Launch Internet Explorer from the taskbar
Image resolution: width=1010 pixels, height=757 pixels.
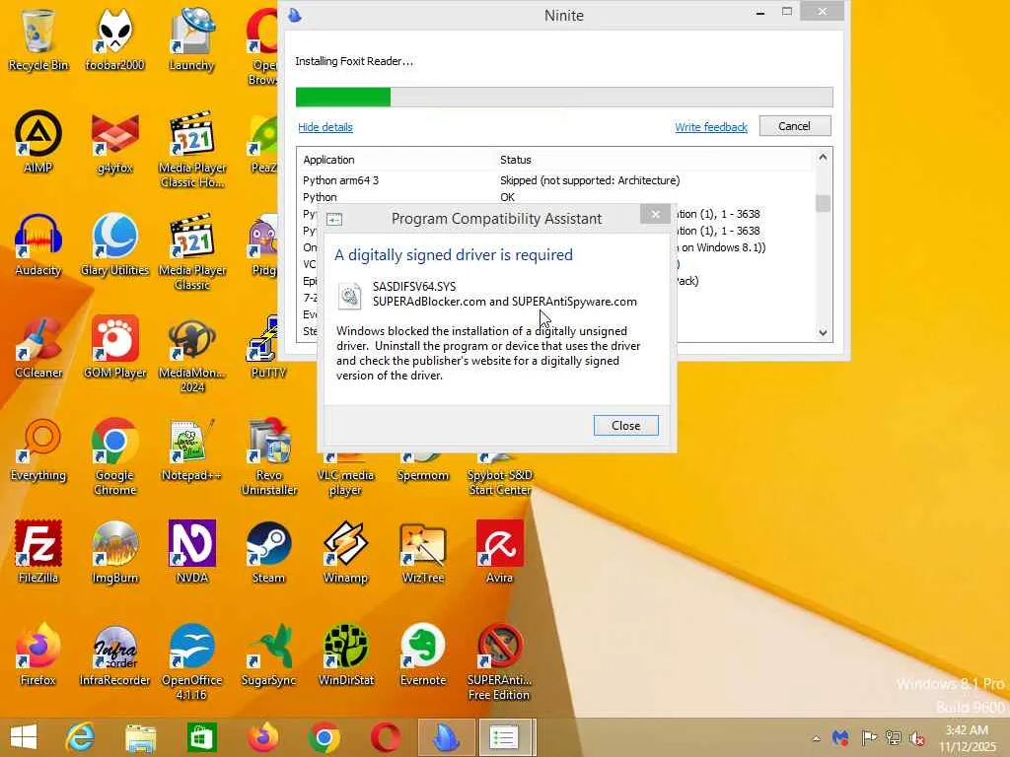click(80, 737)
